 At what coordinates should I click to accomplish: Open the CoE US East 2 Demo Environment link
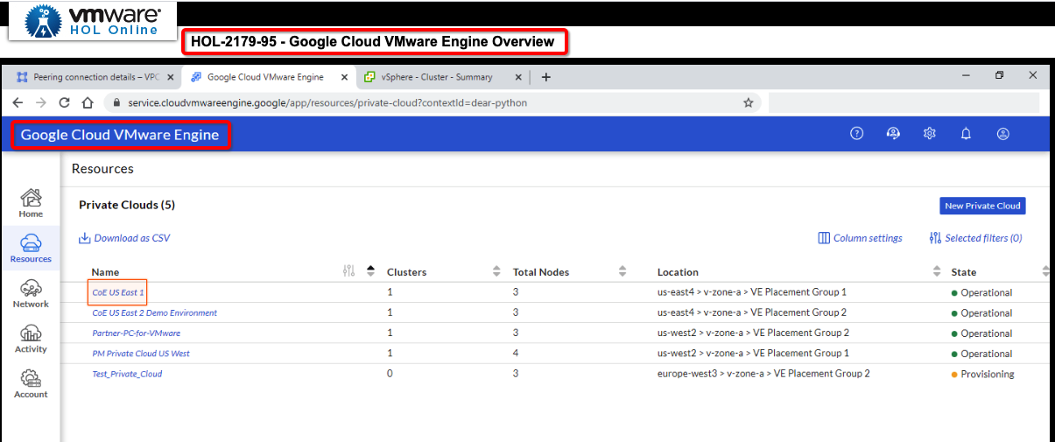click(x=155, y=312)
